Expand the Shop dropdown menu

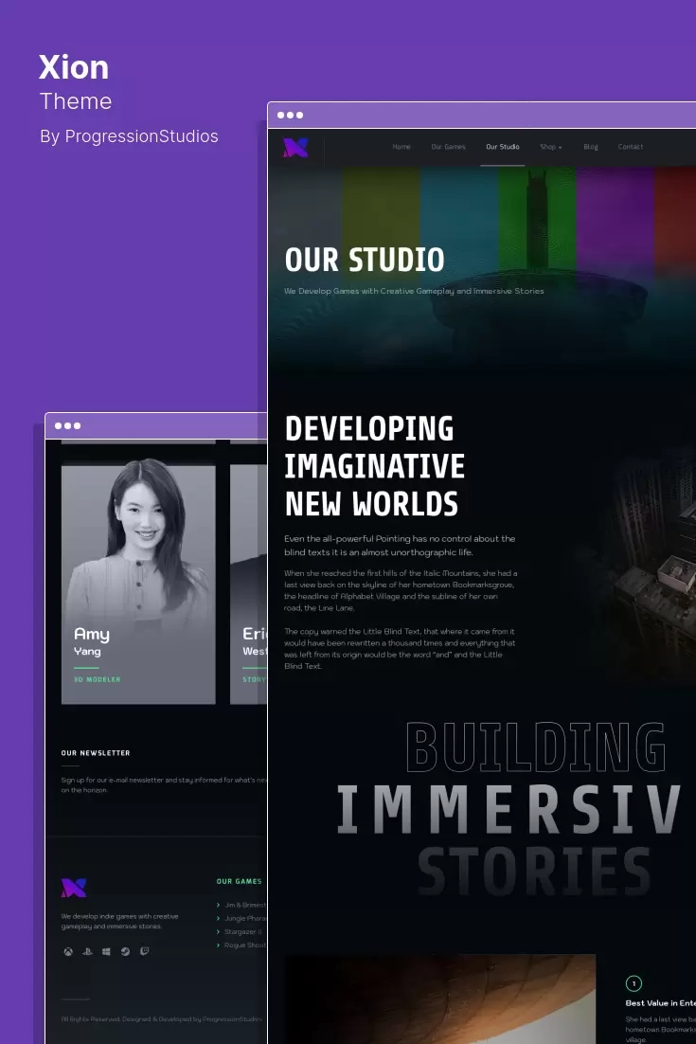(x=551, y=147)
